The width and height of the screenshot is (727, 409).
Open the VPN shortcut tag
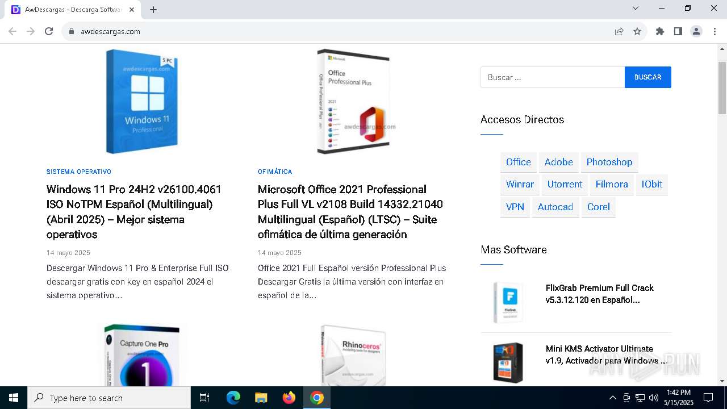click(x=515, y=207)
